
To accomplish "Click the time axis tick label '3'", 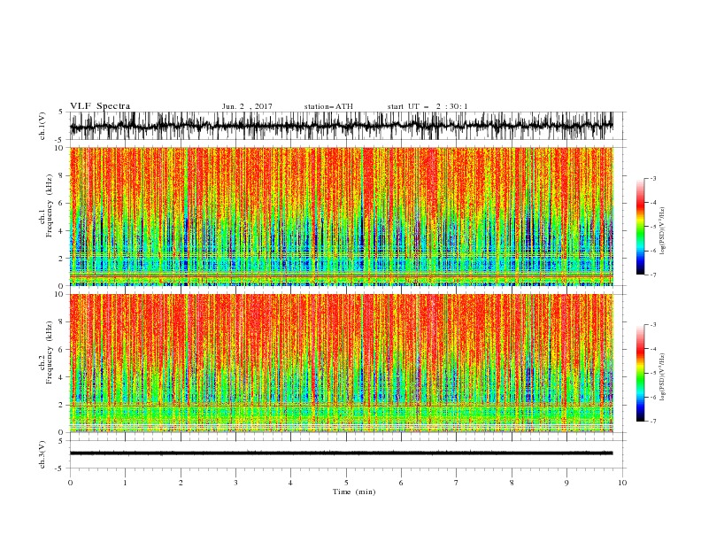I will coord(235,483).
